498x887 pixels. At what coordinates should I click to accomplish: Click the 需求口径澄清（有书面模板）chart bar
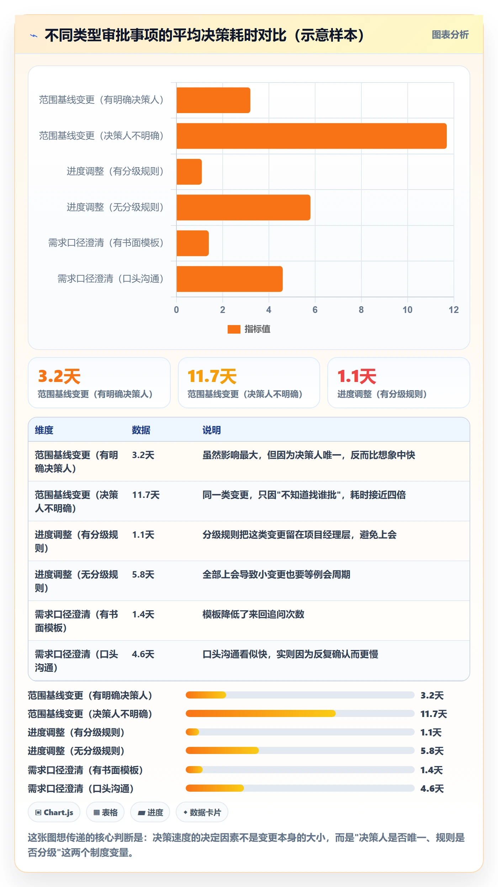193,243
